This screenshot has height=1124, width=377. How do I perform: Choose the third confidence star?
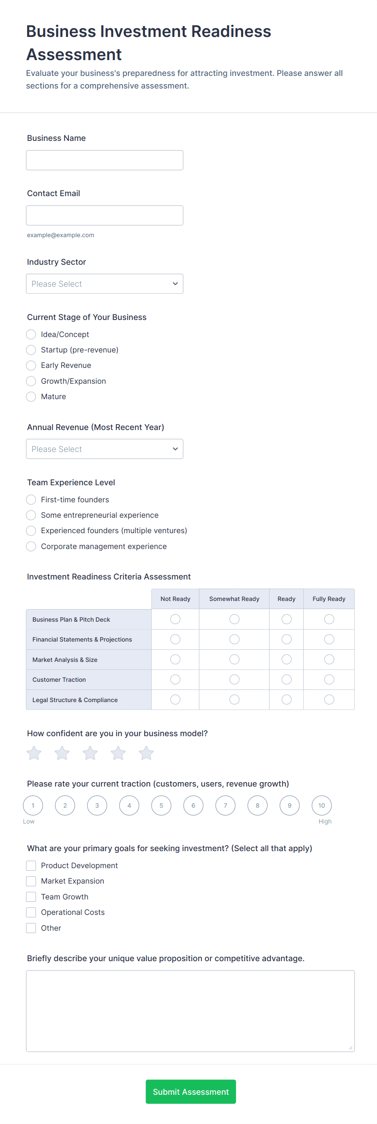click(90, 753)
